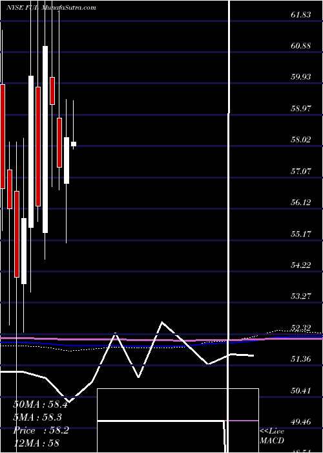323x453 pixels.
Task: Click the 50.41 price label
Action: coord(301,390)
